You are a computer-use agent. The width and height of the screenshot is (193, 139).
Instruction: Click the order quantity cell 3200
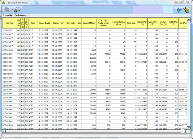click(89, 74)
